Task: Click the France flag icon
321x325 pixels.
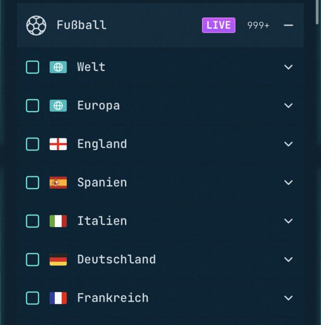Action: tap(58, 298)
